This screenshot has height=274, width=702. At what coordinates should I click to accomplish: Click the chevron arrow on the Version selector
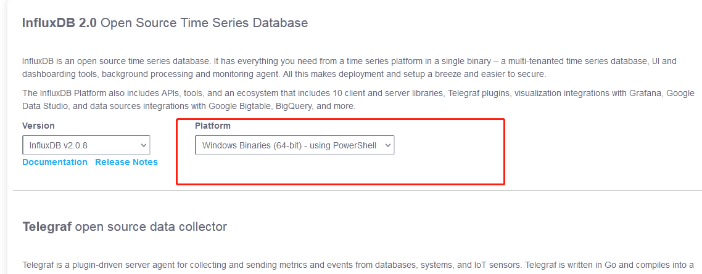144,145
